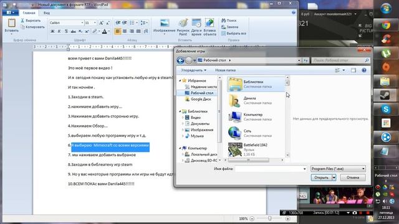Viewport: 399px width, 224px height.
Task: Click the Paste clipboard icon in WordPad
Action: point(11,23)
